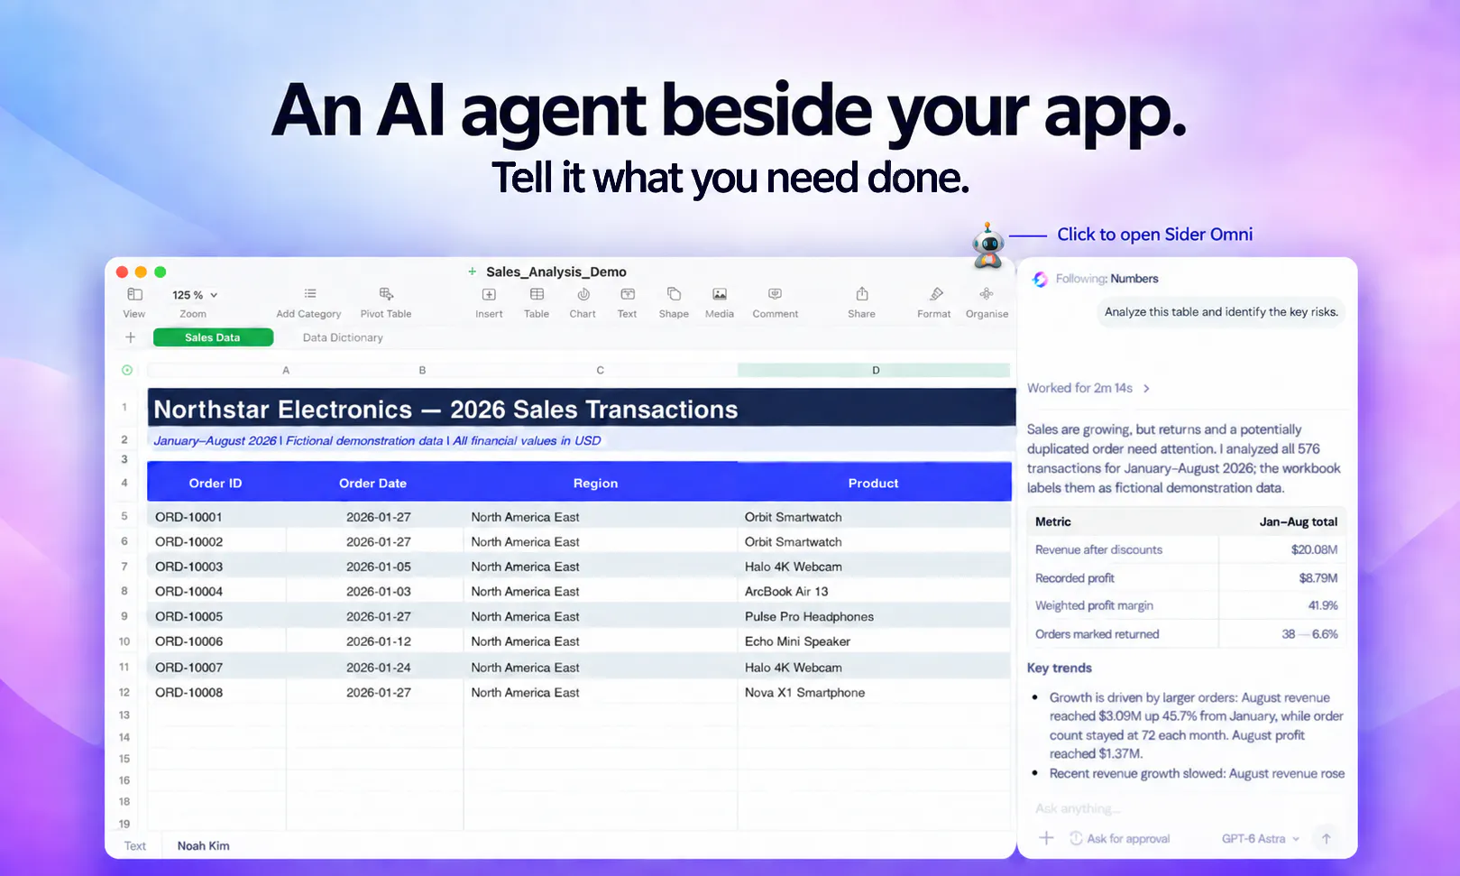Click the Share toolbar icon
The height and width of the screenshot is (876, 1460).
tap(862, 294)
